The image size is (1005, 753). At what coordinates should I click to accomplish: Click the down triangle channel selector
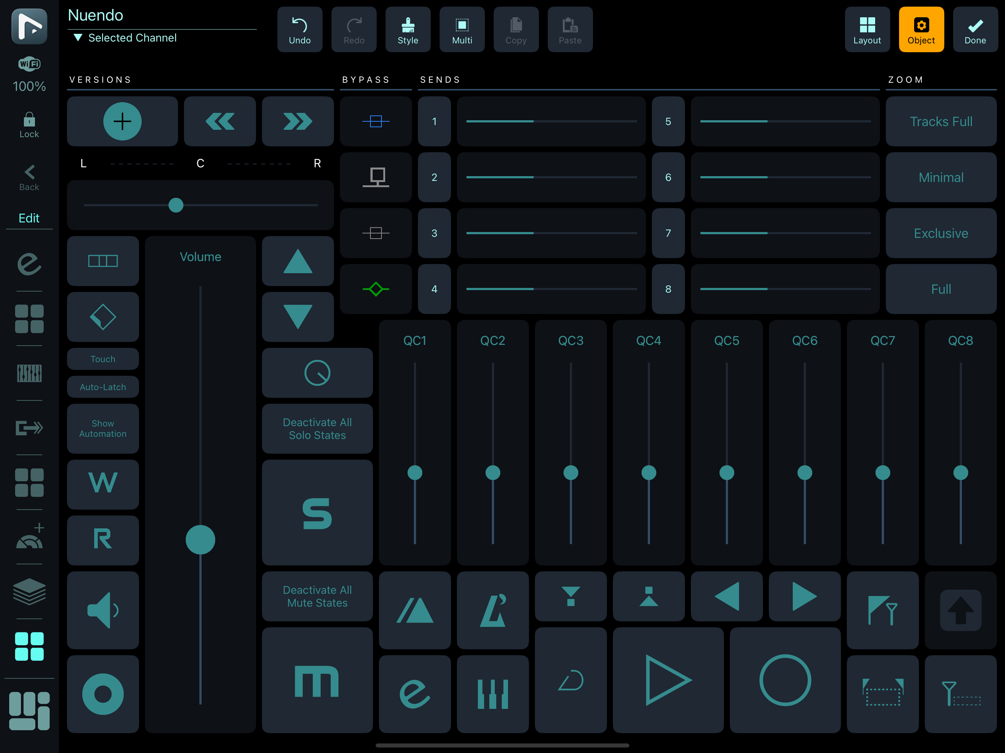[x=298, y=317]
